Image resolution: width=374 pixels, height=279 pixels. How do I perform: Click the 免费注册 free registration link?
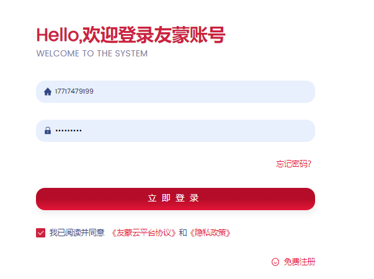[300, 262]
